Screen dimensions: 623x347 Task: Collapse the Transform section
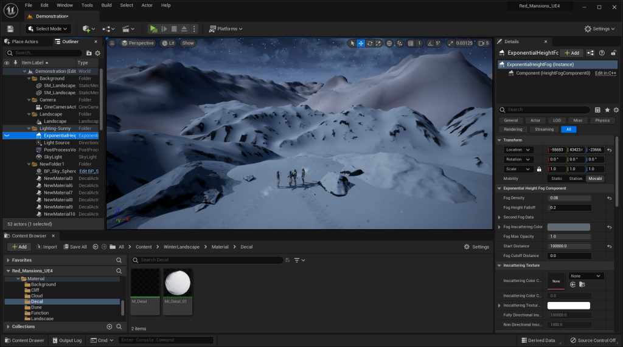click(499, 140)
